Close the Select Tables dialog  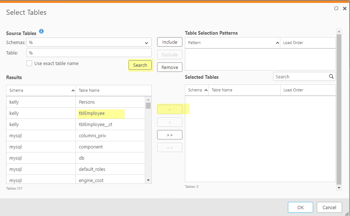(x=345, y=8)
